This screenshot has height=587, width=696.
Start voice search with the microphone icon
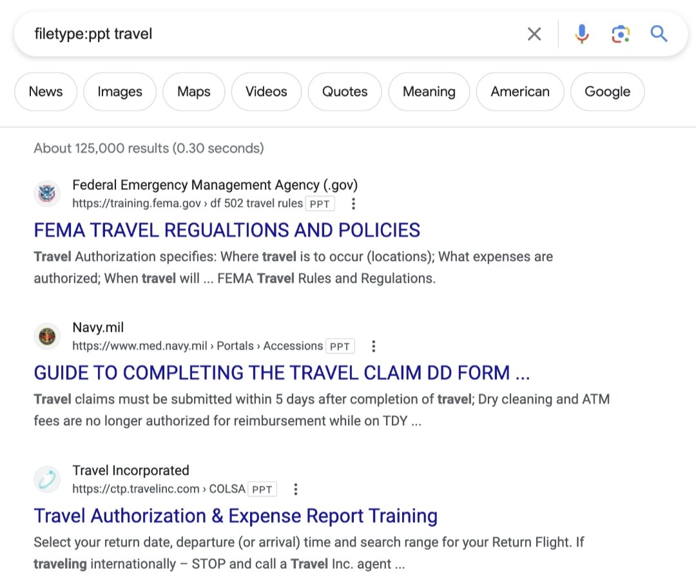click(581, 34)
